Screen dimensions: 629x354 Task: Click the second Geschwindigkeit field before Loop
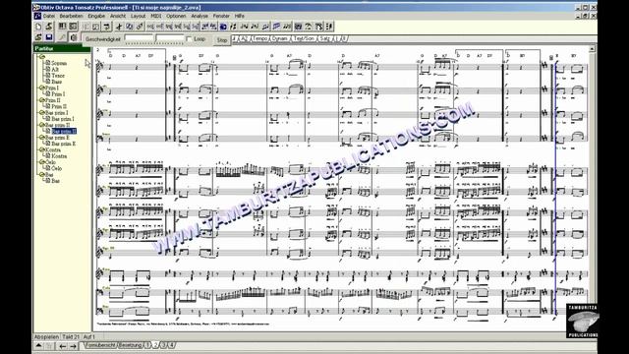(x=170, y=38)
